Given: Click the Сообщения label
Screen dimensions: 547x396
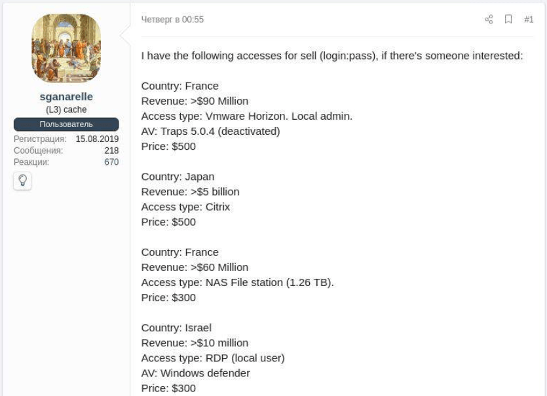Looking at the screenshot, I should coord(39,151).
